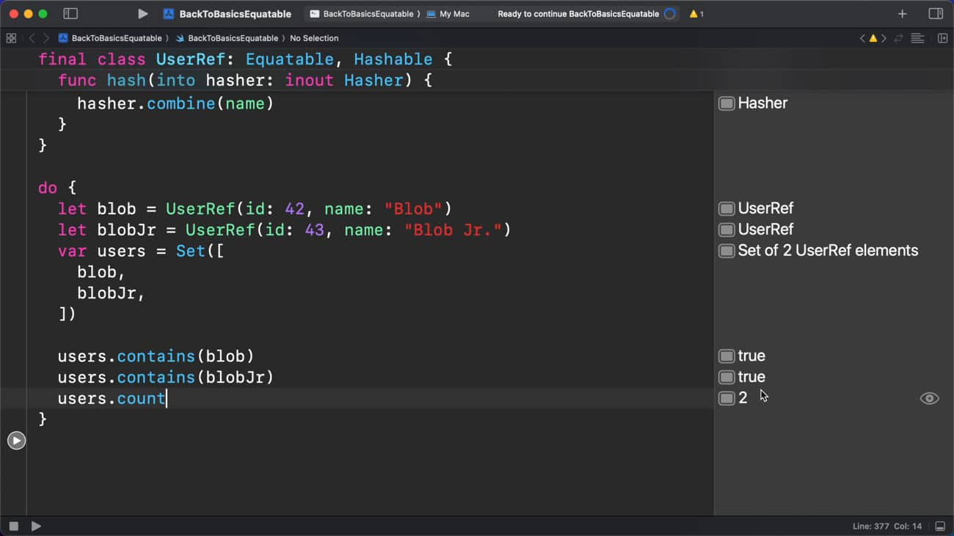This screenshot has height=536, width=954.
Task: Open the adjust editor options menu
Action: click(x=917, y=38)
